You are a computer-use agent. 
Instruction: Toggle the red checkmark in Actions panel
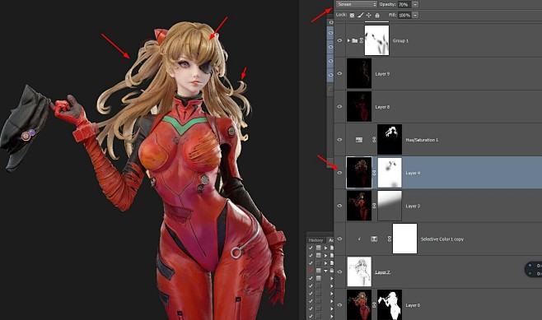(311, 271)
